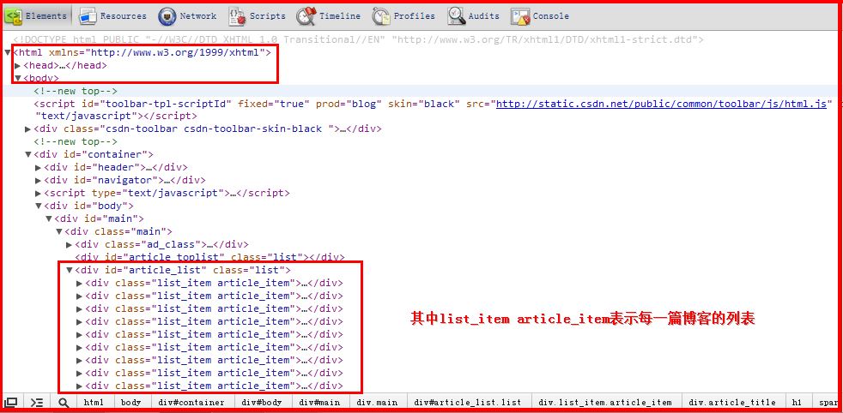
Task: Click the html breadcrumb in the status bar
Action: [x=94, y=402]
